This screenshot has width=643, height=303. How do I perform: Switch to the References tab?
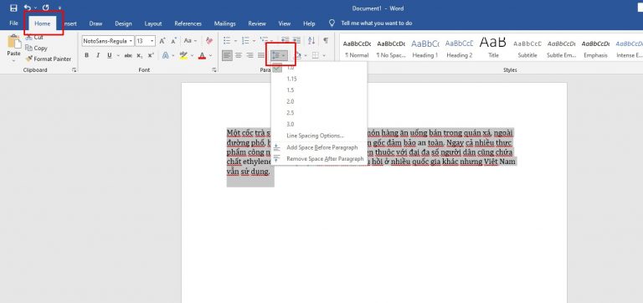[188, 23]
